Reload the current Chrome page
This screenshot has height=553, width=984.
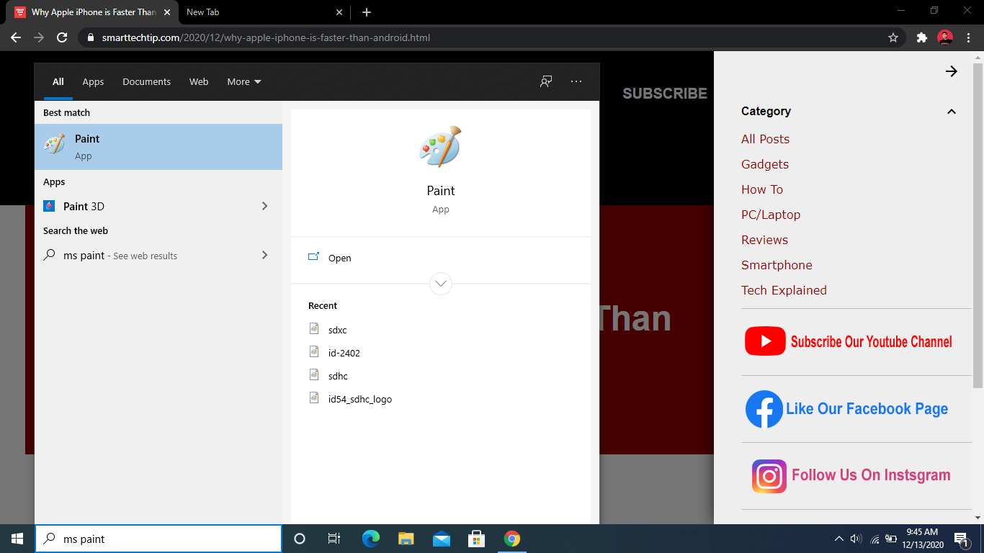(x=62, y=37)
